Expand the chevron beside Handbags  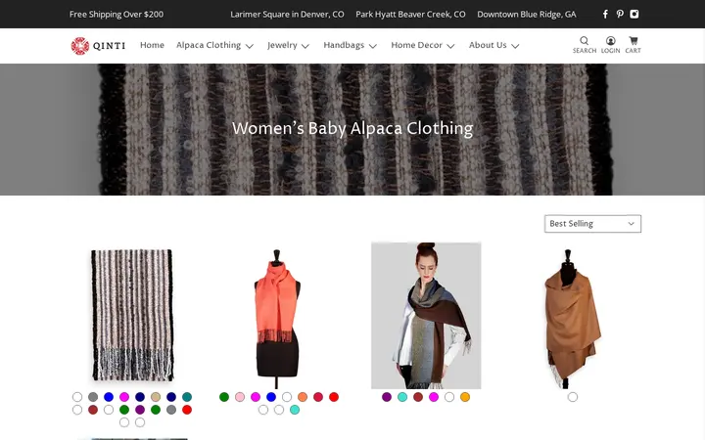372,46
